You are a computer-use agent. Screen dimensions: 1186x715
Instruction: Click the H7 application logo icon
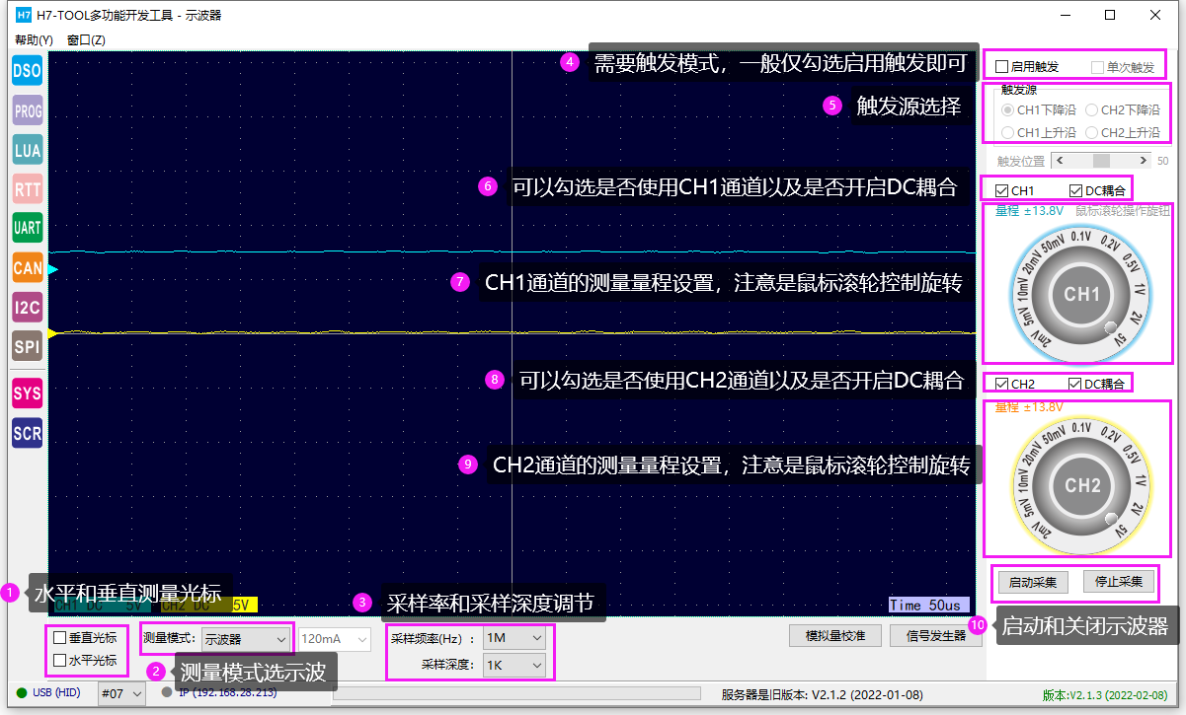point(25,15)
